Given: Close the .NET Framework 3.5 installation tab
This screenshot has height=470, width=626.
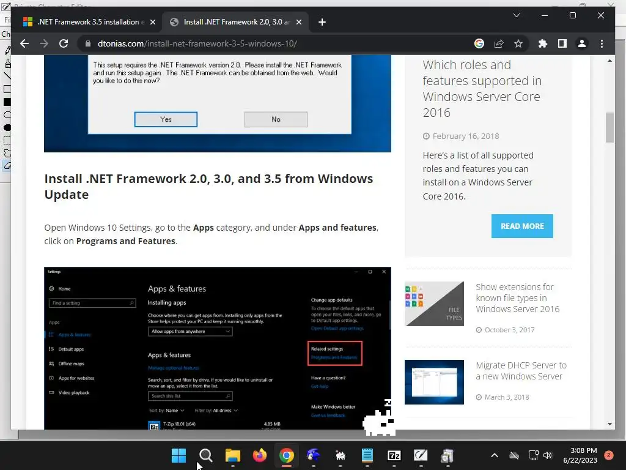Looking at the screenshot, I should pyautogui.click(x=152, y=22).
